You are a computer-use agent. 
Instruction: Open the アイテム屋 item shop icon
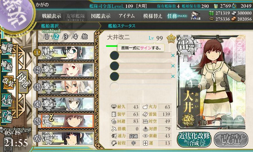pos(195,16)
